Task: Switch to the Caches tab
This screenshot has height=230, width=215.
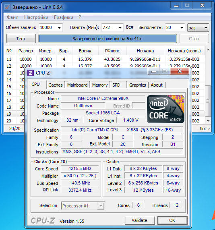Action: tap(56, 85)
